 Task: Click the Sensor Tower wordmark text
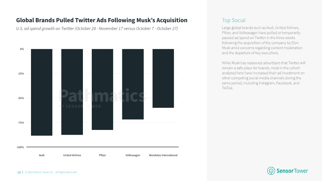(x=292, y=171)
